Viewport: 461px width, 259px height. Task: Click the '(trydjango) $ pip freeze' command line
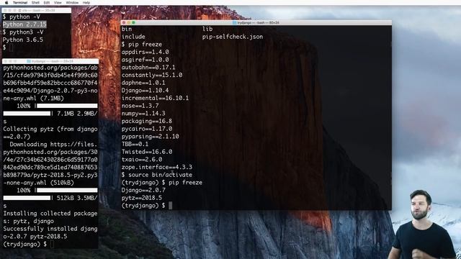(x=162, y=182)
